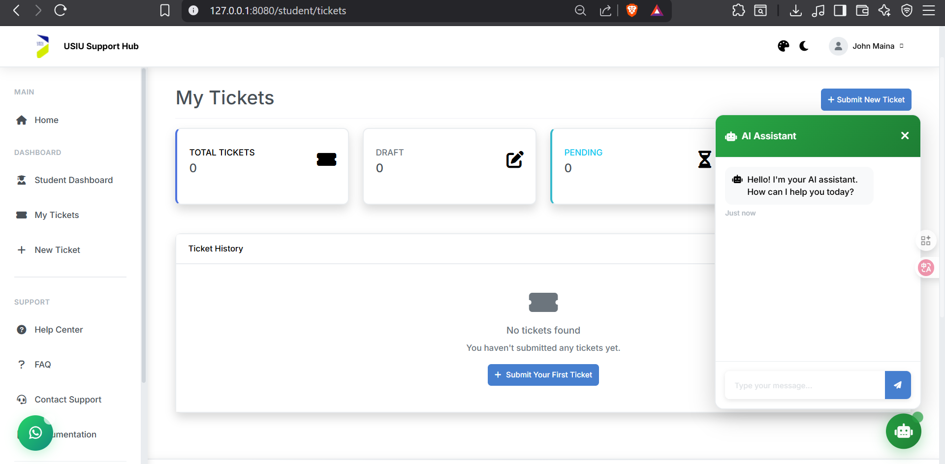Open the theme color palette icon
The width and height of the screenshot is (945, 464).
pos(783,46)
